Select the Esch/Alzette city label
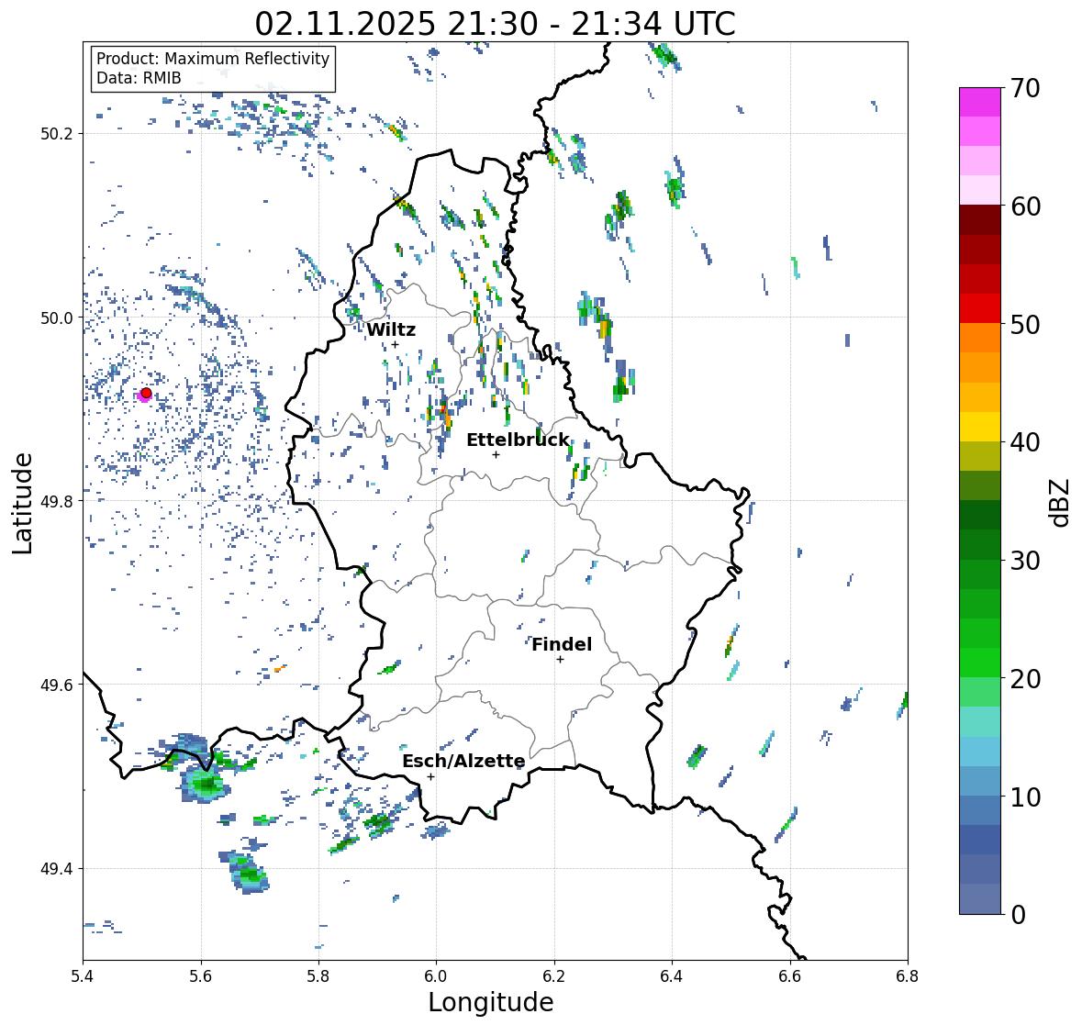Screen dimensions: 1082x1025 click(x=463, y=761)
